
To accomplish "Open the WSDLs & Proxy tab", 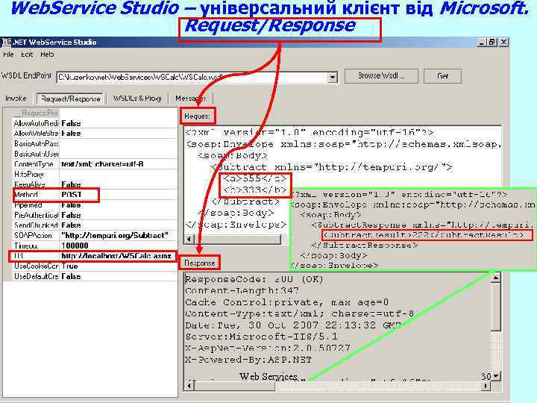I will coord(137,99).
